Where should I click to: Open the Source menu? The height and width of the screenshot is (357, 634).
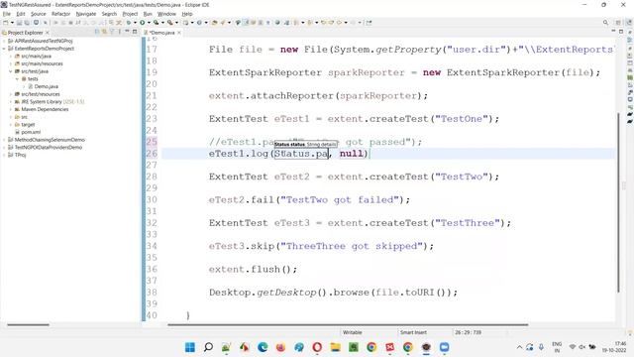(x=39, y=14)
